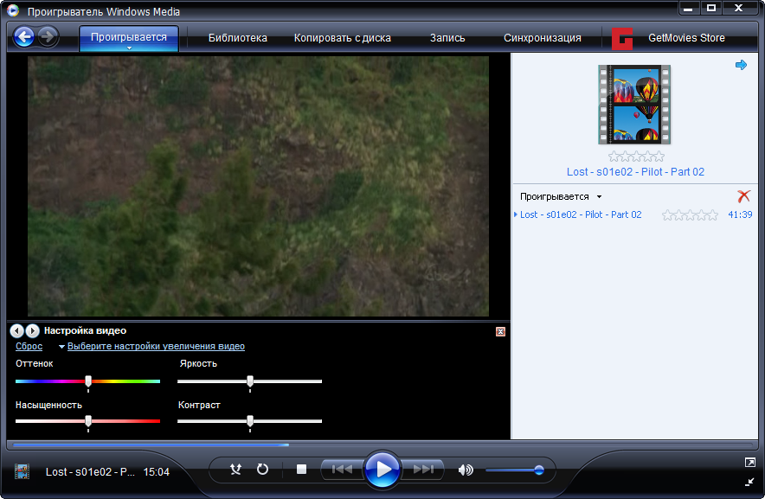765x499 pixels.
Task: Click the Насыщенность saturation slider
Action: click(87, 421)
